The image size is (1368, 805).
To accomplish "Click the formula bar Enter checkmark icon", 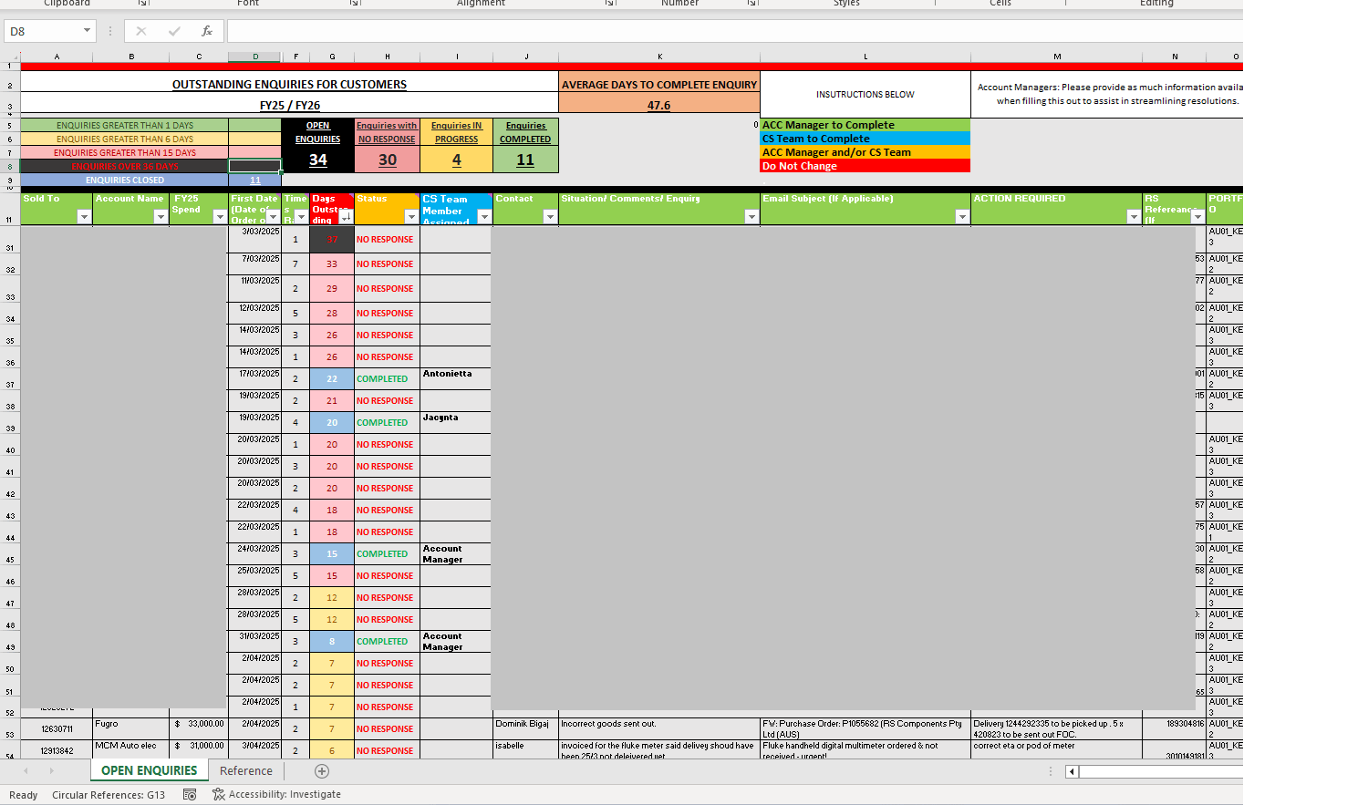I will pyautogui.click(x=174, y=31).
